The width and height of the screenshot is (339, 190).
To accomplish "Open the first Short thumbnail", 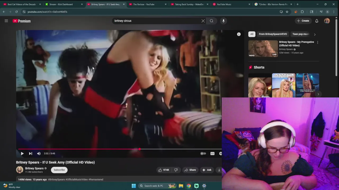I will [260, 85].
